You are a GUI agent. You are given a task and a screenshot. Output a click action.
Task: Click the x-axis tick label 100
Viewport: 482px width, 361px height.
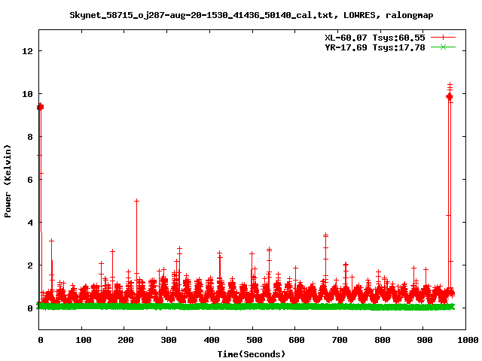pos(84,340)
